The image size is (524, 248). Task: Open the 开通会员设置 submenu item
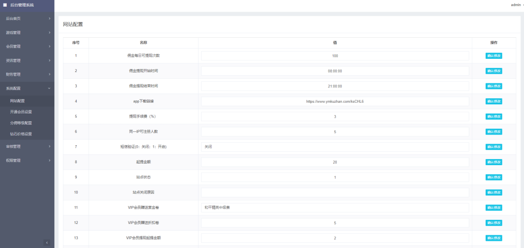pyautogui.click(x=21, y=111)
